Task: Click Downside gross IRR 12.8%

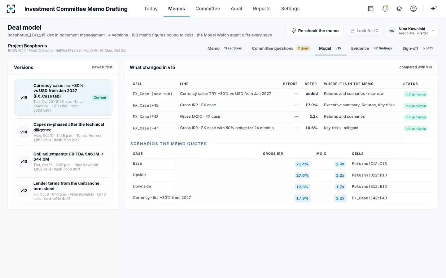Action: click(302, 187)
